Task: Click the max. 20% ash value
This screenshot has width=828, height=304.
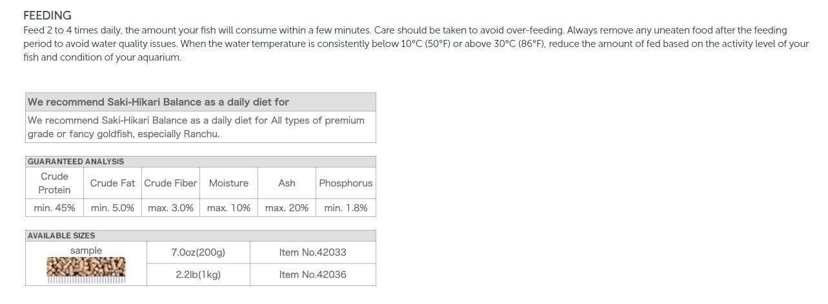Action: [x=287, y=208]
